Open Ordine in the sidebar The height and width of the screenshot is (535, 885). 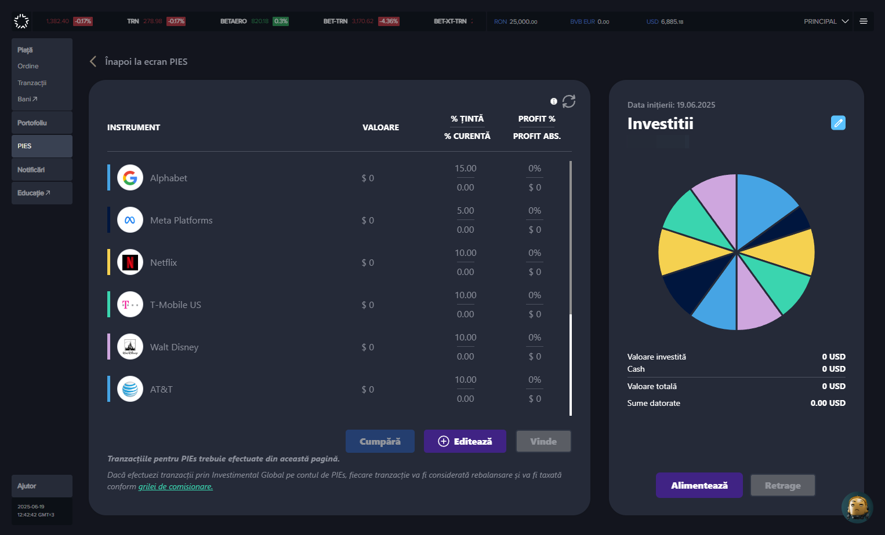28,66
